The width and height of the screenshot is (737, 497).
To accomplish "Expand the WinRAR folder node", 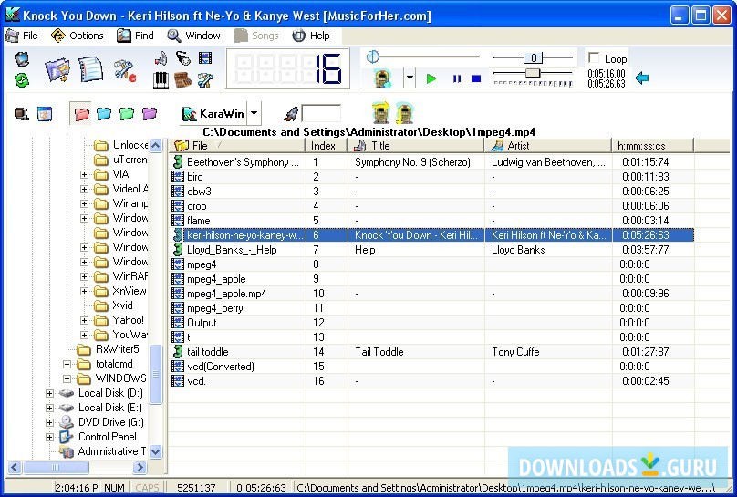I will [x=84, y=276].
